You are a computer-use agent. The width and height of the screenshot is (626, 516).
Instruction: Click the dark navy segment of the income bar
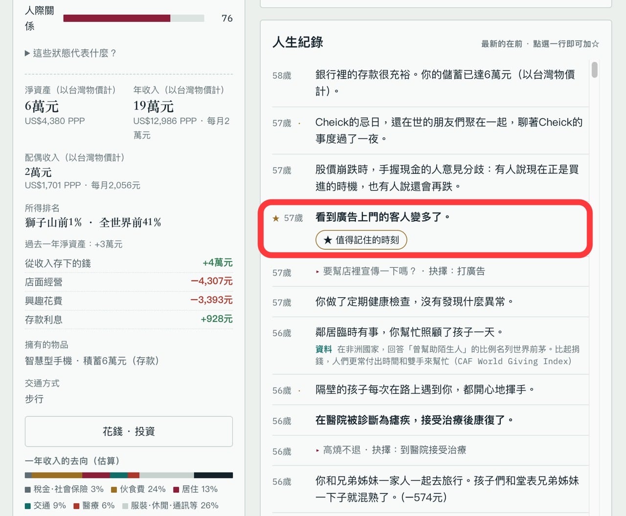213,475
